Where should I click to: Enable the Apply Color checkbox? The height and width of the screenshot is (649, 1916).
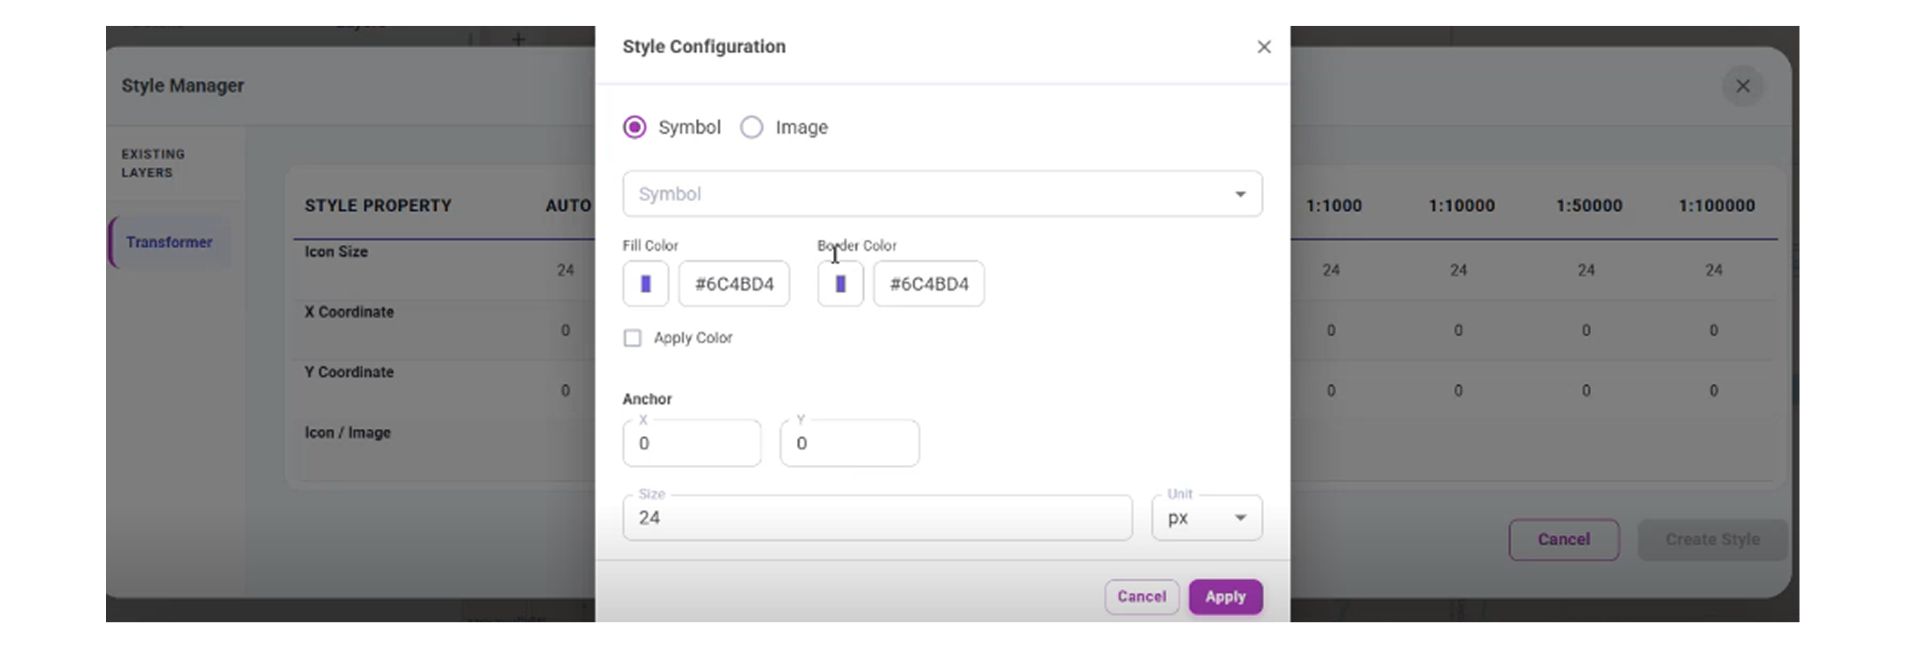(632, 338)
